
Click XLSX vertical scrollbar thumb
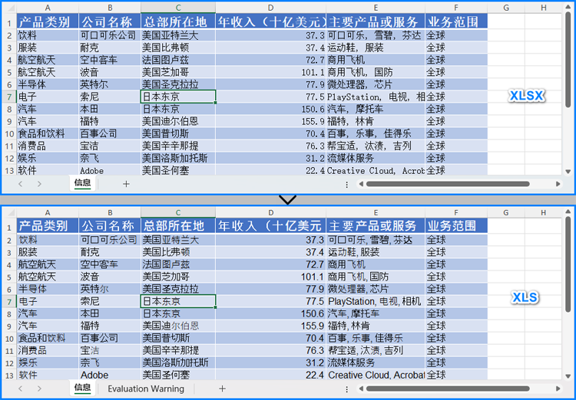click(x=568, y=60)
